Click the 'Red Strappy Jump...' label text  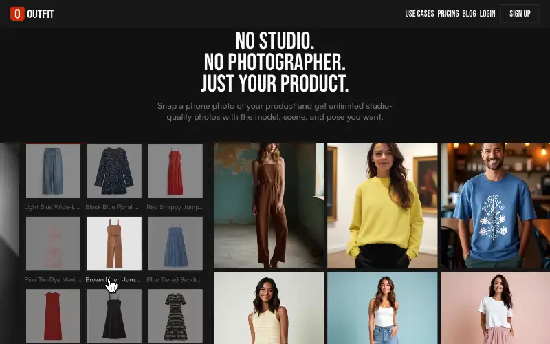click(x=175, y=207)
